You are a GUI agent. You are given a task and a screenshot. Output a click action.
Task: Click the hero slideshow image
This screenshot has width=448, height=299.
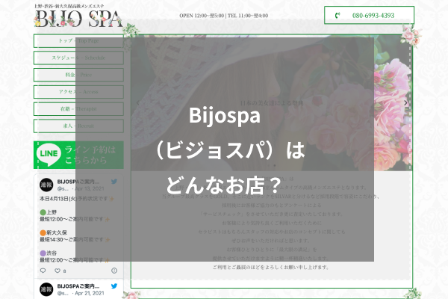coord(272,103)
